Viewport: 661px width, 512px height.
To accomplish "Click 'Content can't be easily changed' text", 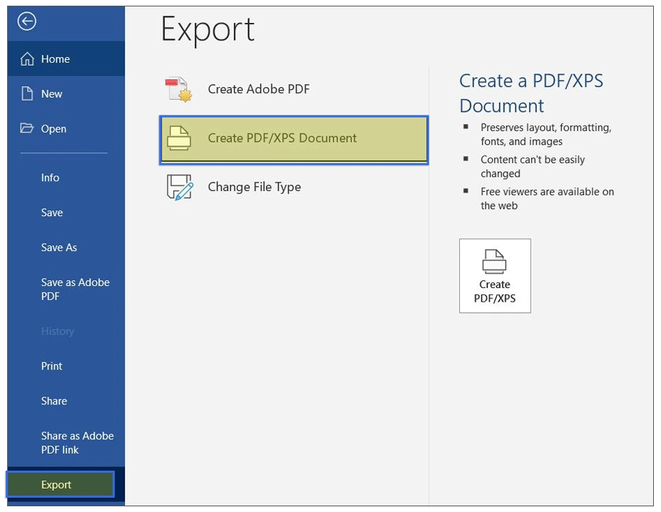I will tap(533, 167).
